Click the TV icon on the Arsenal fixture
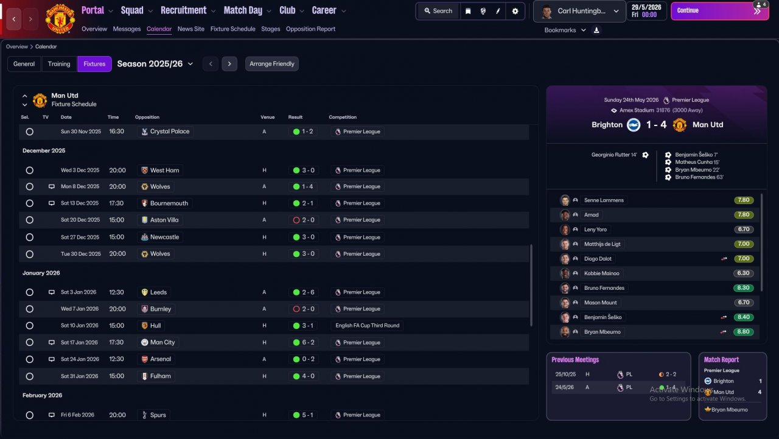 (x=52, y=359)
